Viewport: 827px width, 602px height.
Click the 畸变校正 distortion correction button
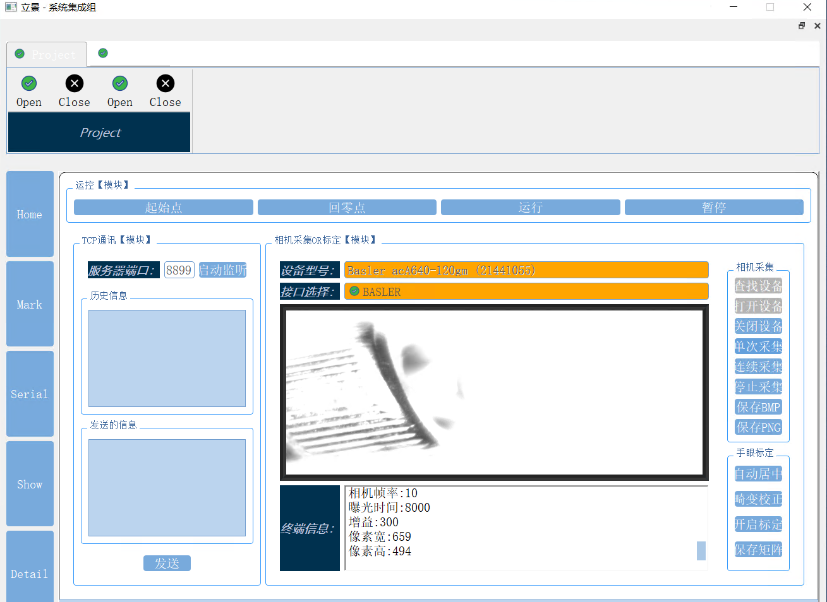[x=758, y=499]
